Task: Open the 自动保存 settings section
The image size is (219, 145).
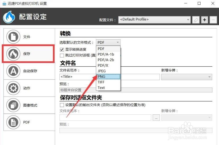Action: tap(29, 71)
